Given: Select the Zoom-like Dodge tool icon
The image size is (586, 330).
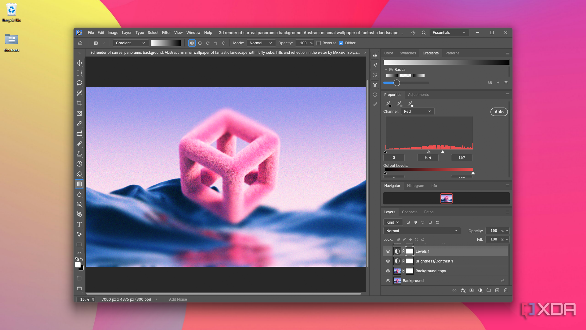Looking at the screenshot, I should tap(79, 204).
